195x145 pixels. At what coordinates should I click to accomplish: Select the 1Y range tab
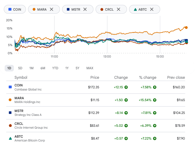point(67,68)
